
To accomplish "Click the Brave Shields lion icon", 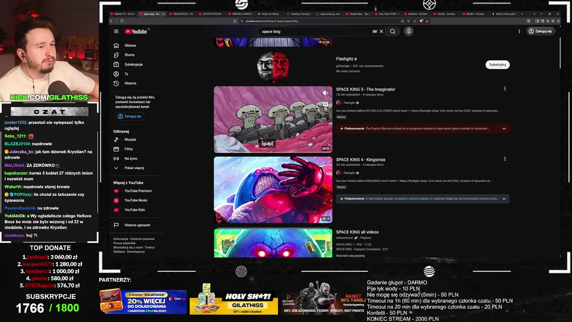I will 421,21.
